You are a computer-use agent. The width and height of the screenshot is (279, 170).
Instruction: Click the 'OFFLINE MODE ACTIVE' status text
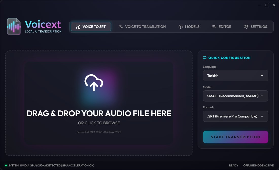pos(258,165)
